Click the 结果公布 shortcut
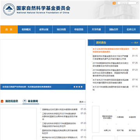The image size is (140, 140). 107,130
